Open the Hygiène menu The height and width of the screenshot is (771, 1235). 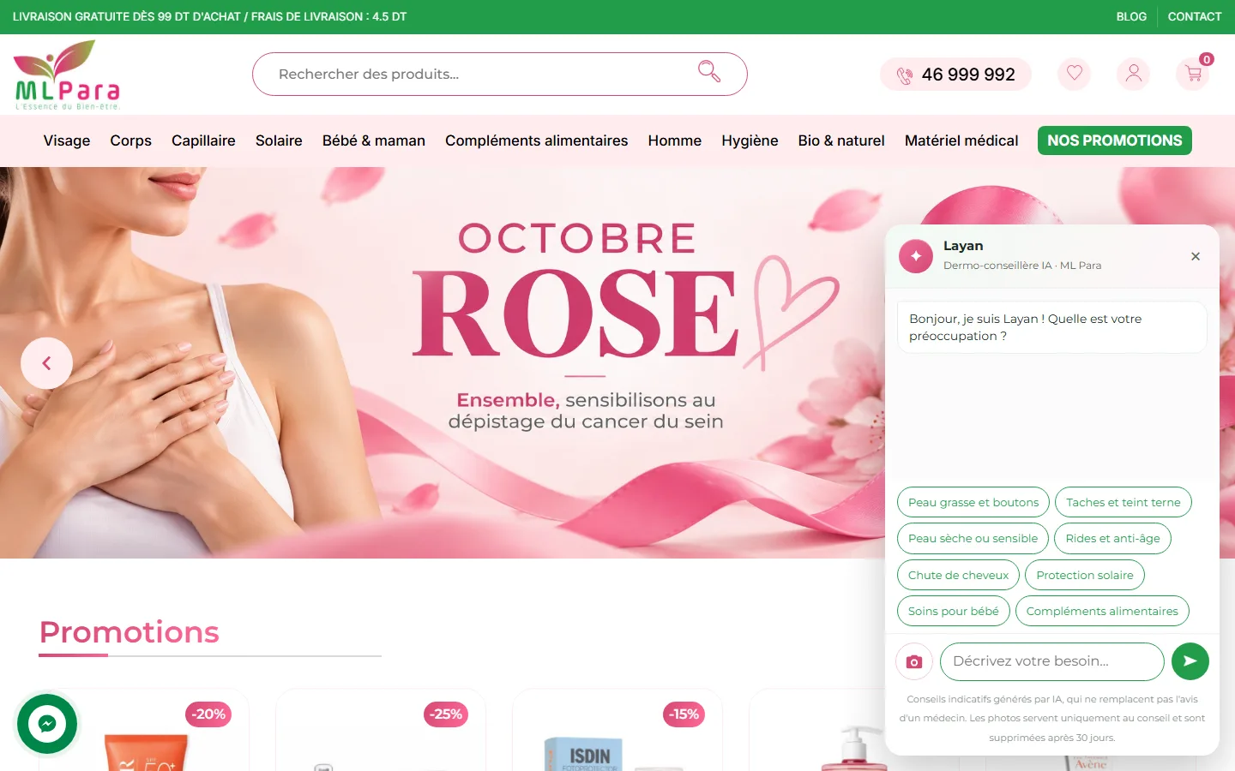[x=750, y=140]
